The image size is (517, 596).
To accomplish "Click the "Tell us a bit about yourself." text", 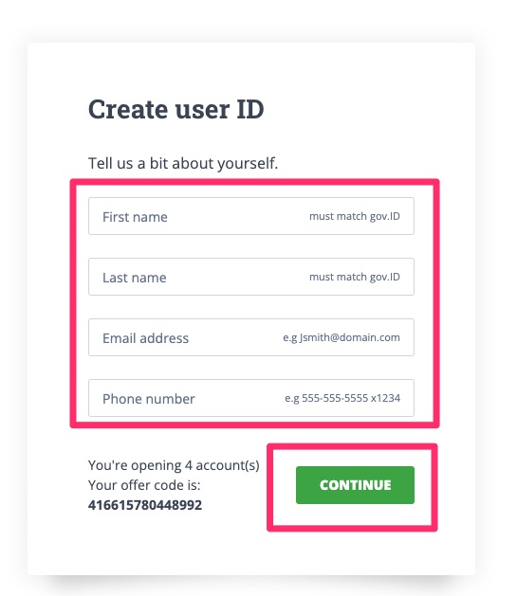I will click(183, 163).
